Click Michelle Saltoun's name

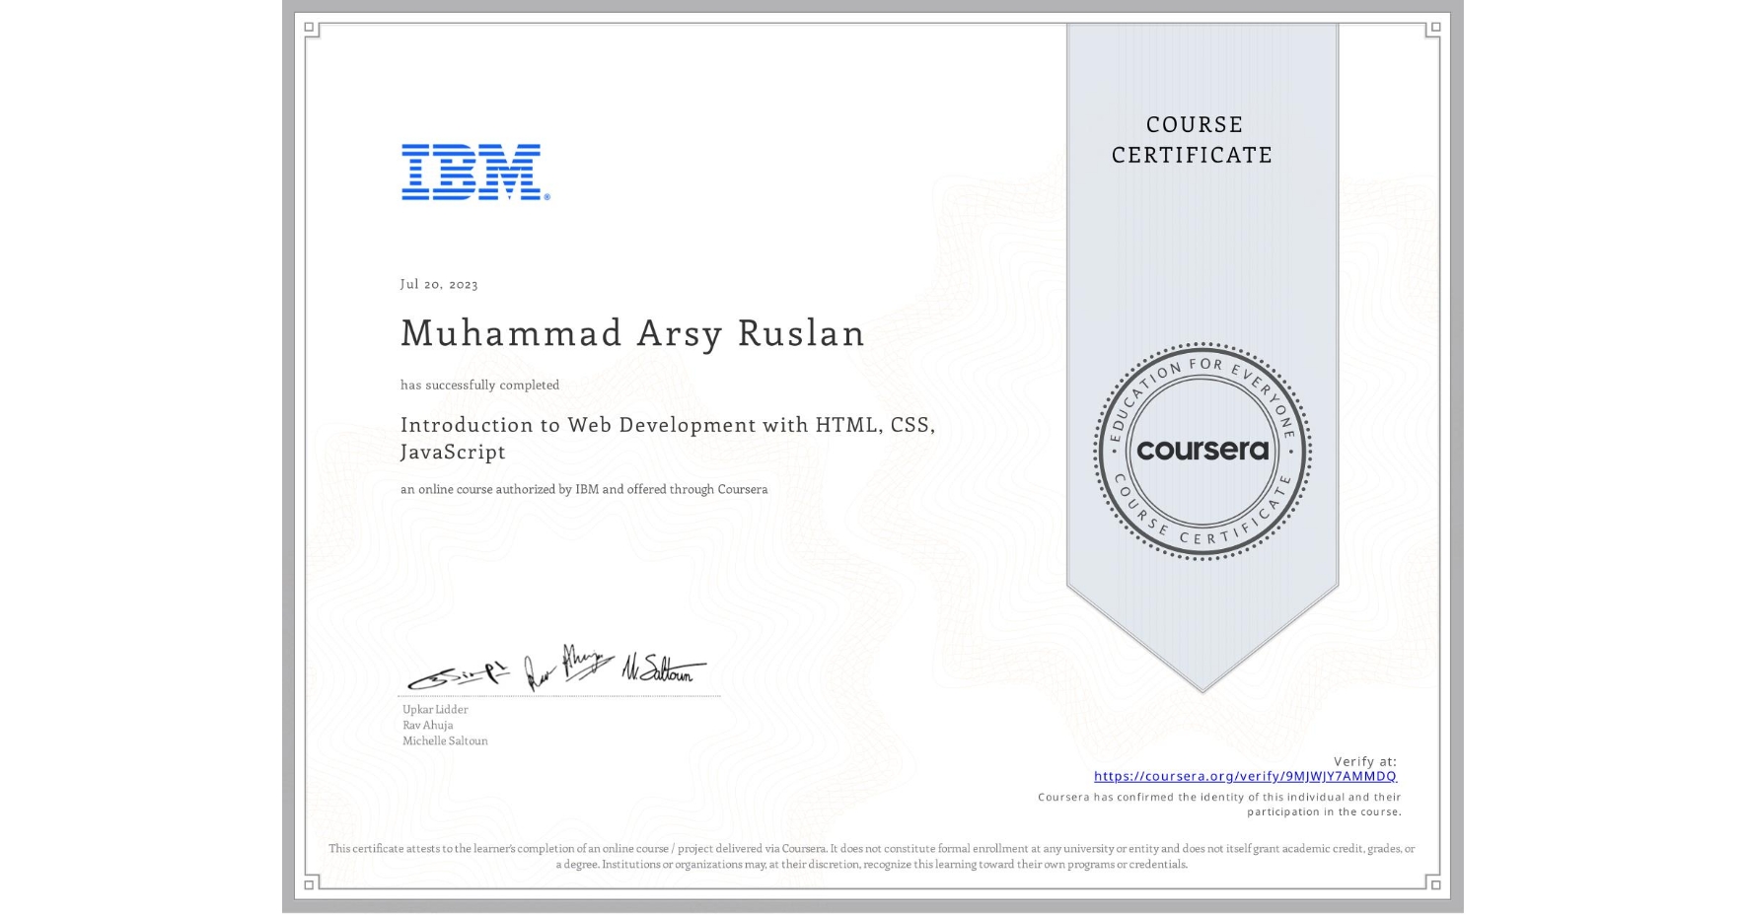click(x=444, y=739)
